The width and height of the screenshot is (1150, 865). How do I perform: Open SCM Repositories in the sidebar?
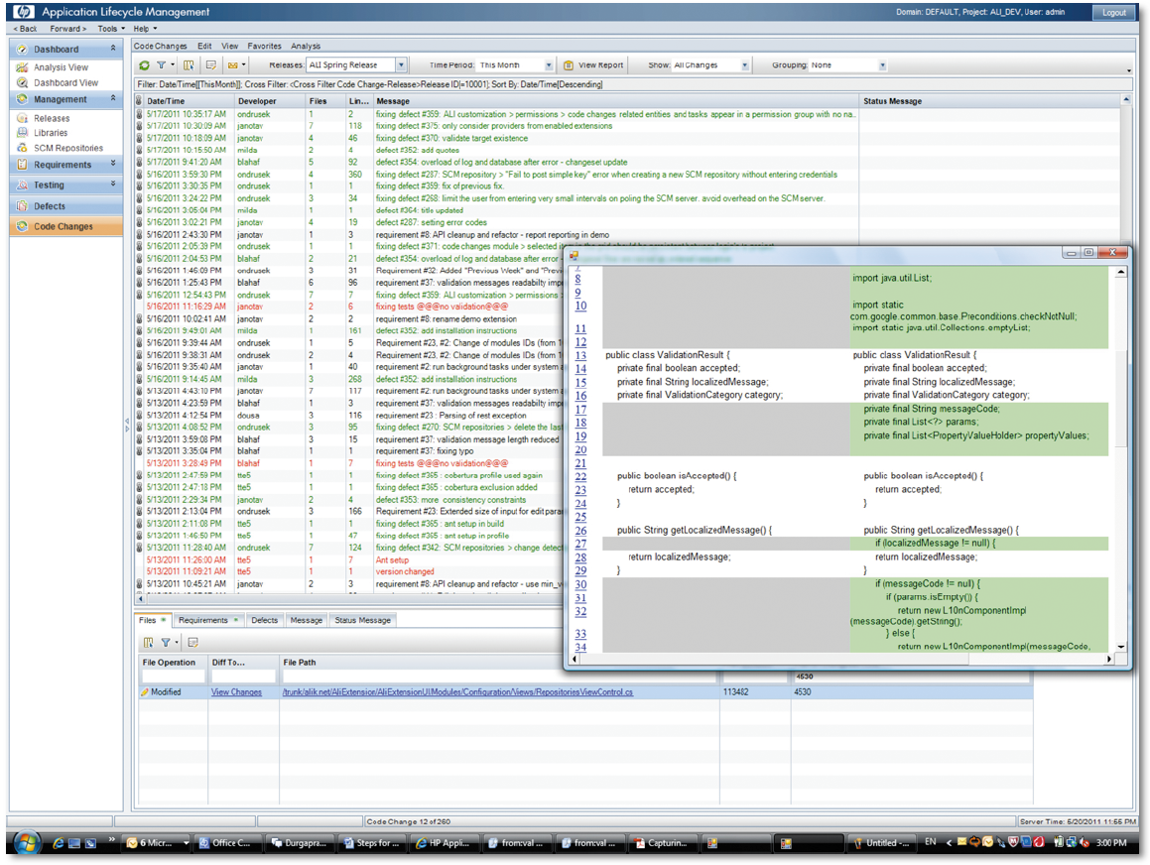[x=67, y=147]
